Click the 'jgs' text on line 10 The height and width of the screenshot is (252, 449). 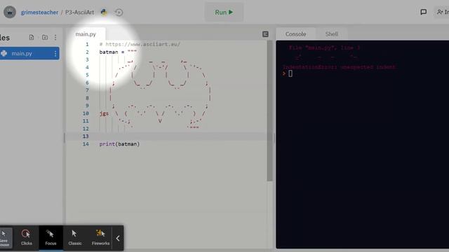tap(104, 113)
